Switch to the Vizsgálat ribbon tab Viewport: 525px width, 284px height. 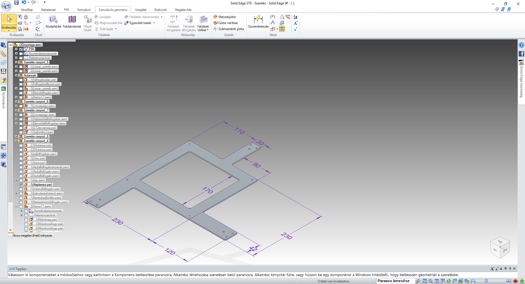141,10
